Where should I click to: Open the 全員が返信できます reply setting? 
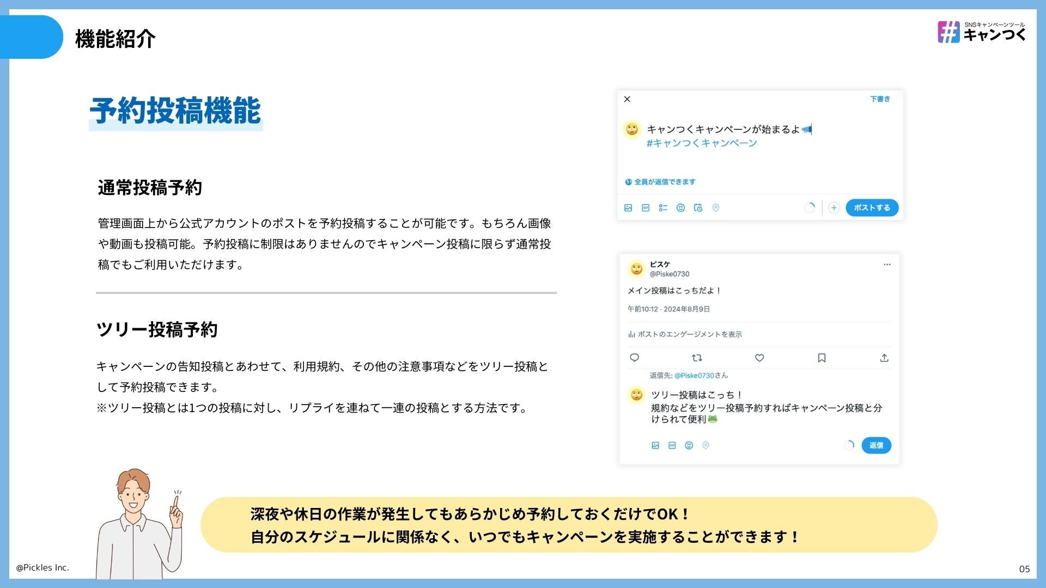(660, 182)
